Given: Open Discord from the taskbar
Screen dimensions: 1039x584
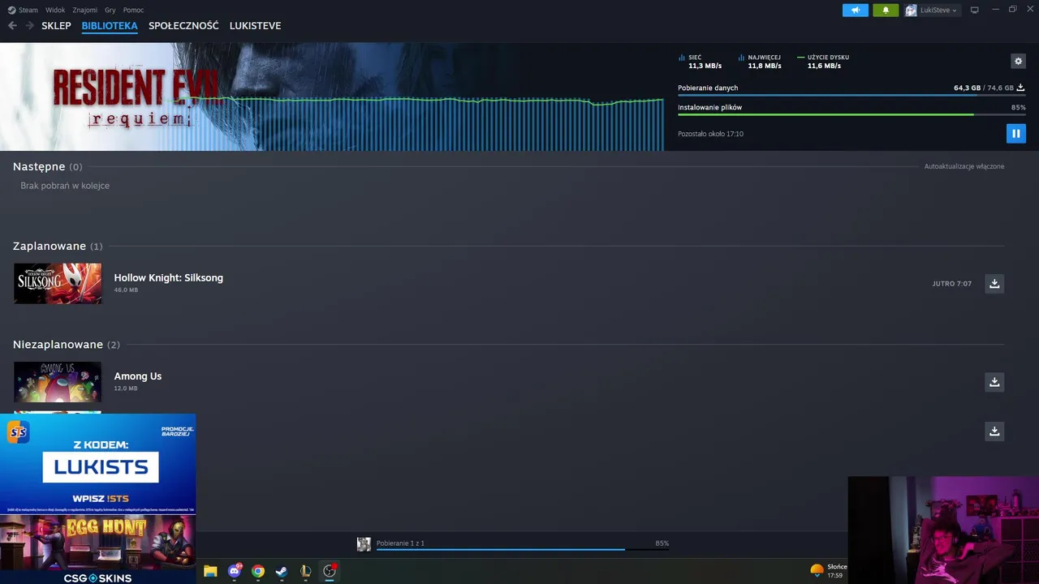Looking at the screenshot, I should point(235,571).
